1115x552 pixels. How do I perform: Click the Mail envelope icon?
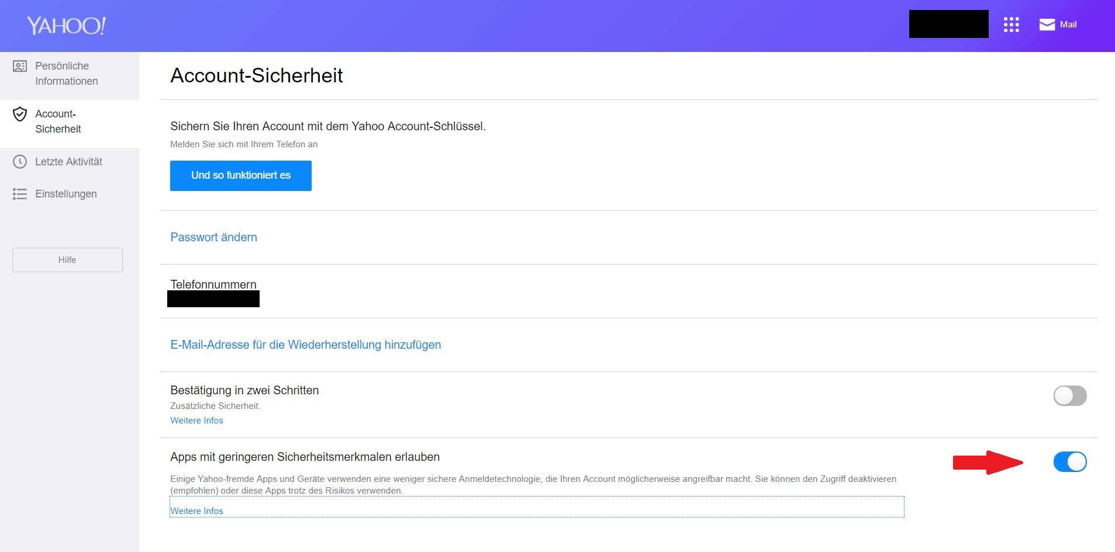point(1047,25)
